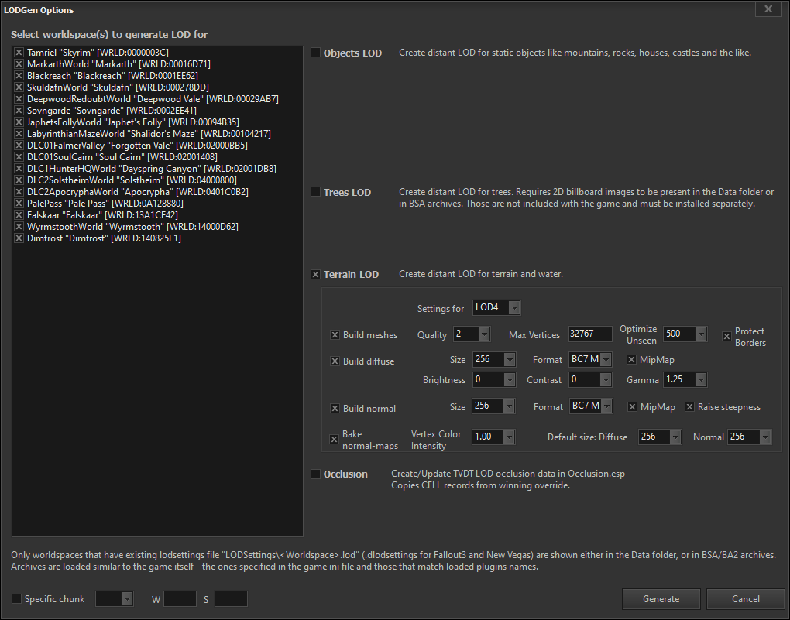This screenshot has height=620, width=790.
Task: Open Default size Diffuse dropdown
Action: (660, 437)
